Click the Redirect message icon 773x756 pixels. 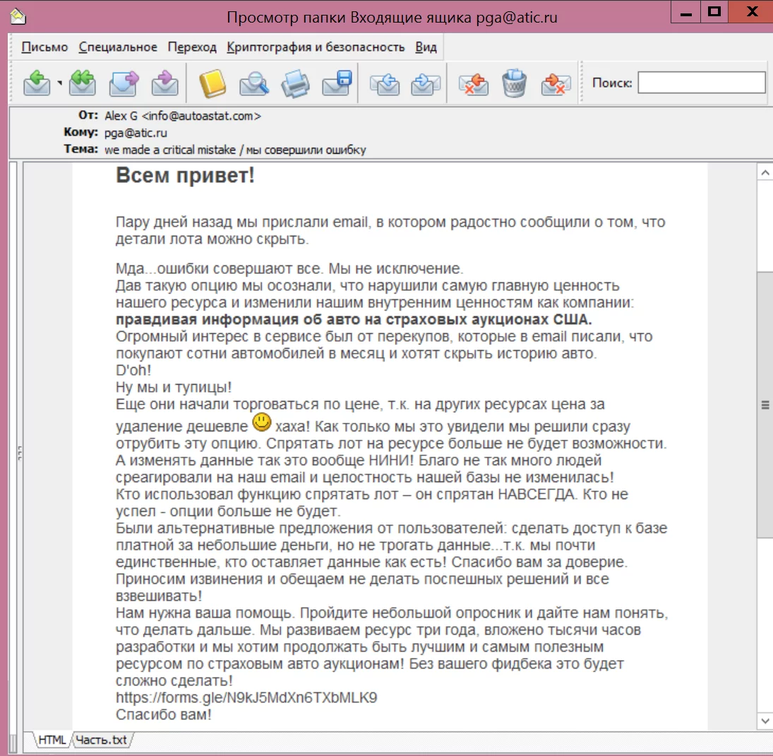pos(164,83)
